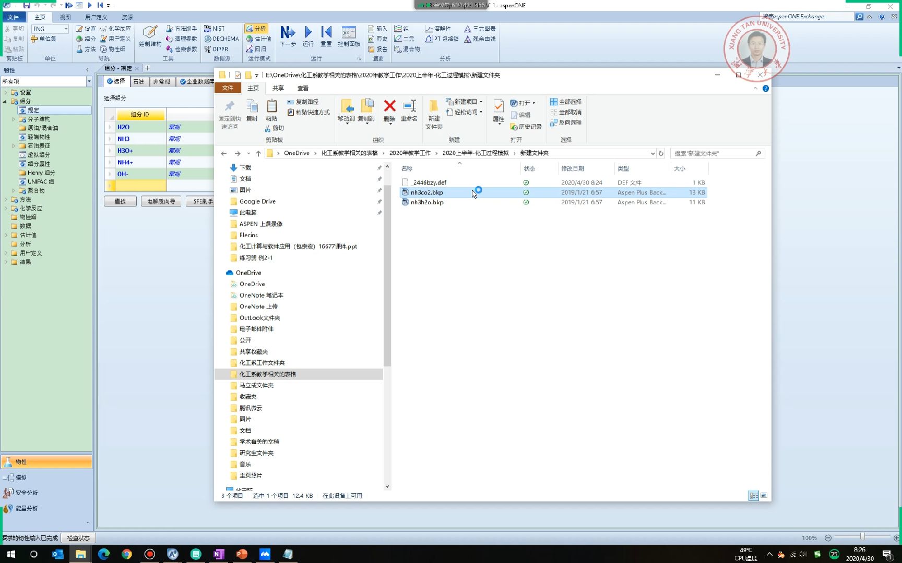Click the Next step (下一步) button in Aspen
The image size is (902, 563).
(287, 36)
